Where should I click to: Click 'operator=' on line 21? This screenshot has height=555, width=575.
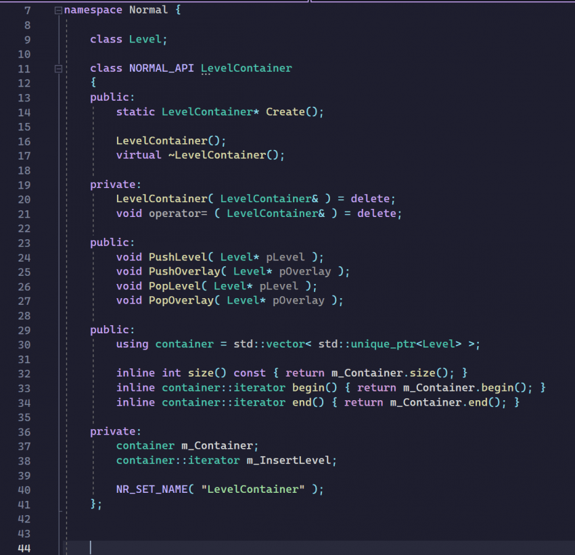[178, 213]
